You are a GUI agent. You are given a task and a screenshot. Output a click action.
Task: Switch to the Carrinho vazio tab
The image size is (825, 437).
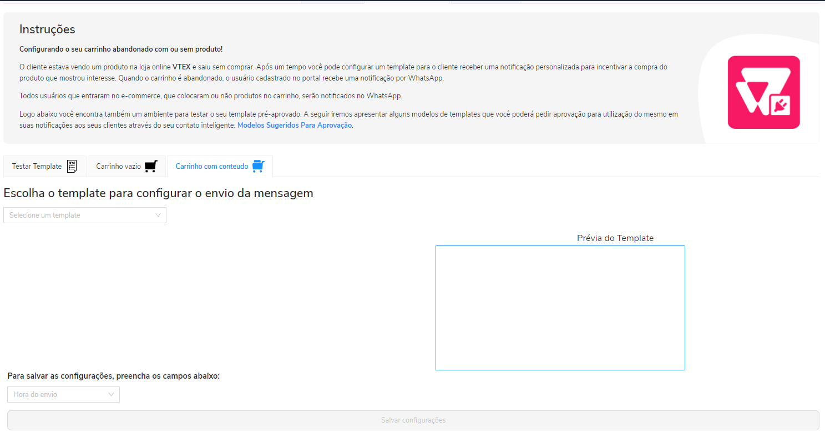126,166
